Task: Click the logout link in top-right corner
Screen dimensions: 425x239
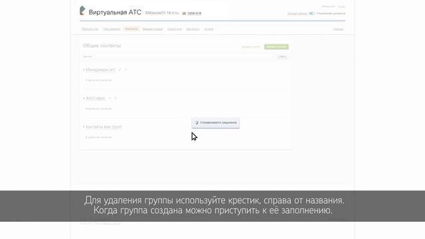Action: pos(341,7)
